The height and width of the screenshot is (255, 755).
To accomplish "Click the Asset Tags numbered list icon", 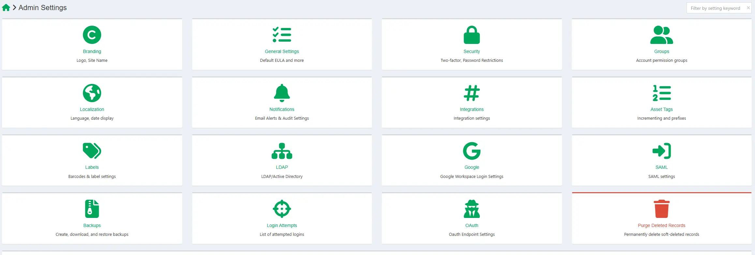I will point(661,93).
